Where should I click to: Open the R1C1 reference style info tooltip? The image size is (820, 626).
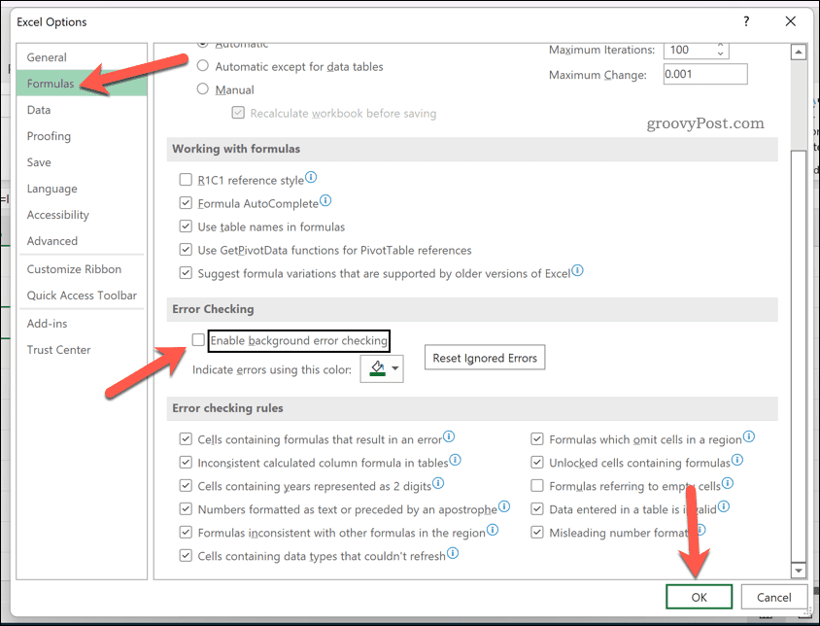pos(309,177)
